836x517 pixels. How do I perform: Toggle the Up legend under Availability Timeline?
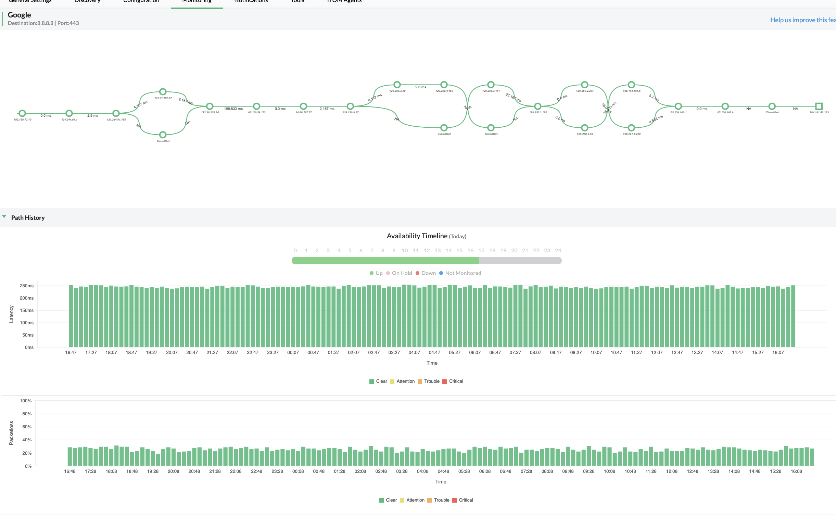tap(376, 273)
